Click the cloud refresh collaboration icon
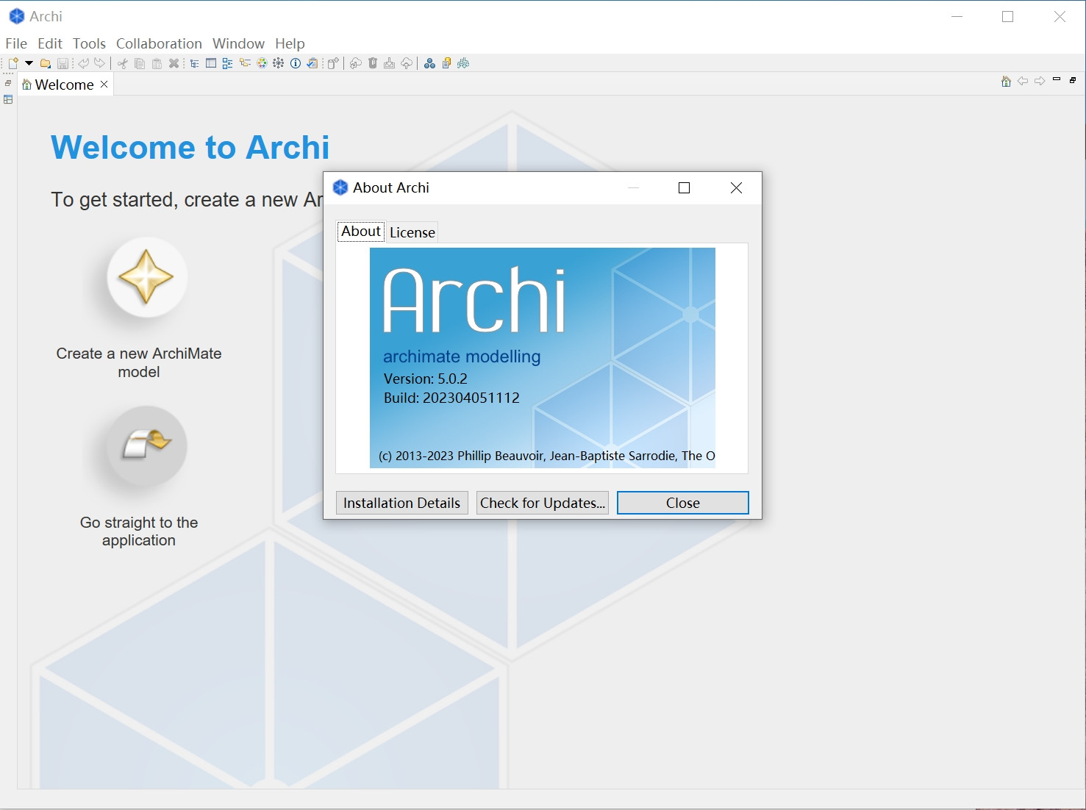The height and width of the screenshot is (810, 1086). tap(356, 63)
